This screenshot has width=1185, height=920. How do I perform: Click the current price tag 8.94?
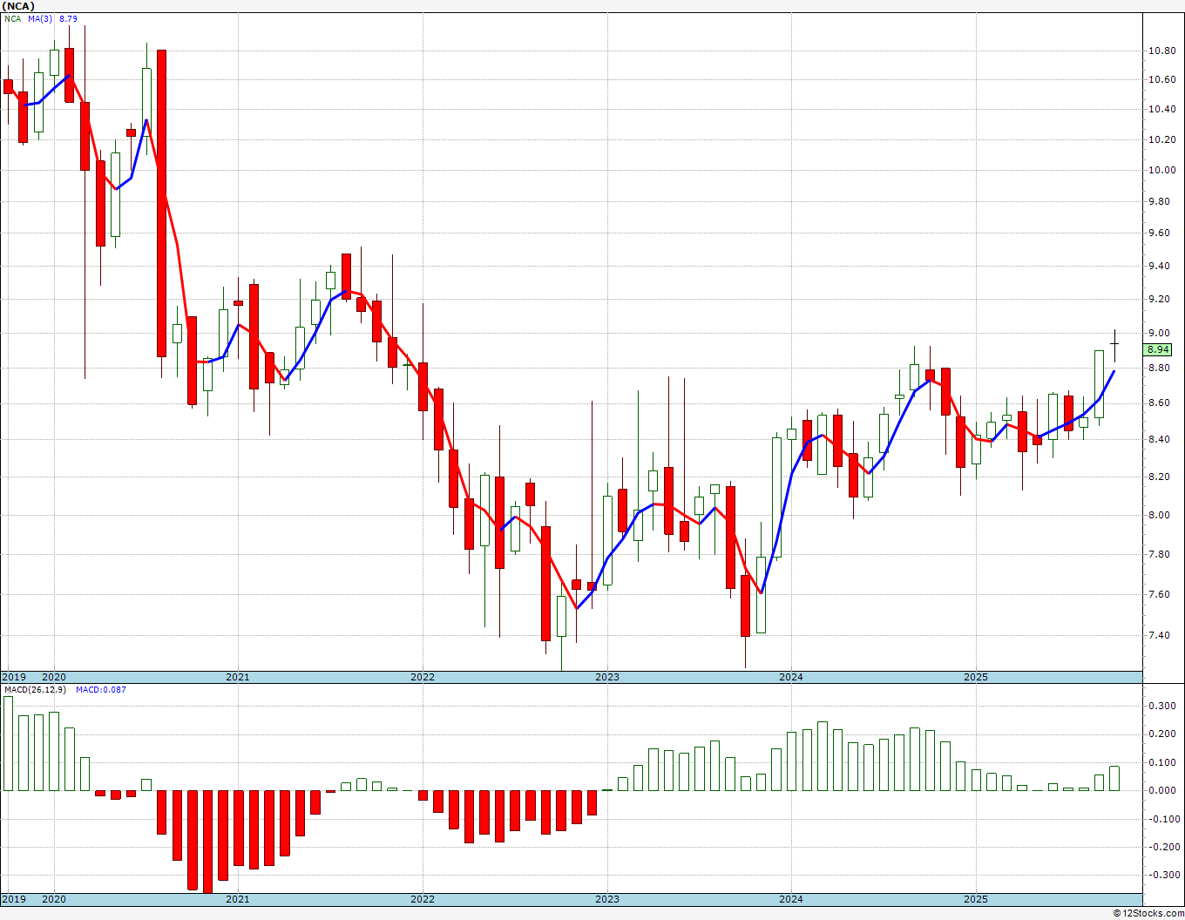(x=1158, y=349)
